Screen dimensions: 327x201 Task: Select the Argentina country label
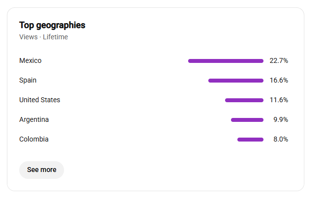tap(34, 119)
